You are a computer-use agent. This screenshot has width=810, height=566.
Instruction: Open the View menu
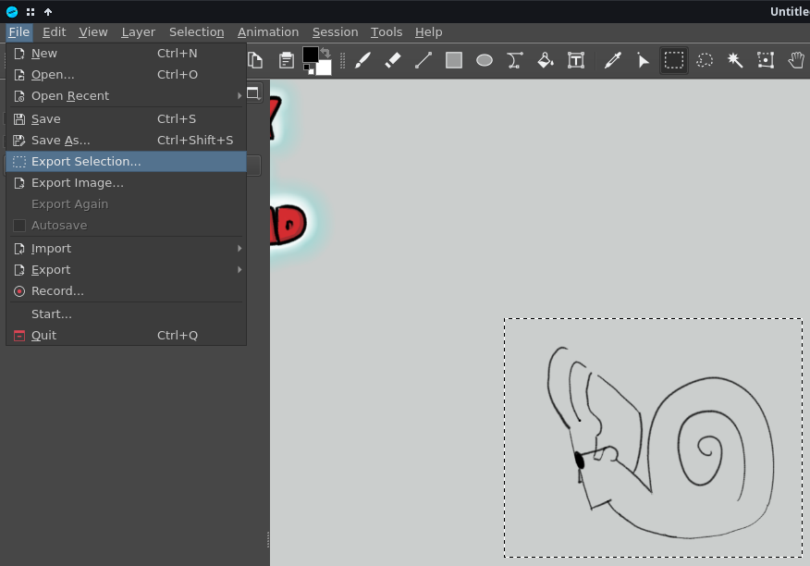coord(93,32)
